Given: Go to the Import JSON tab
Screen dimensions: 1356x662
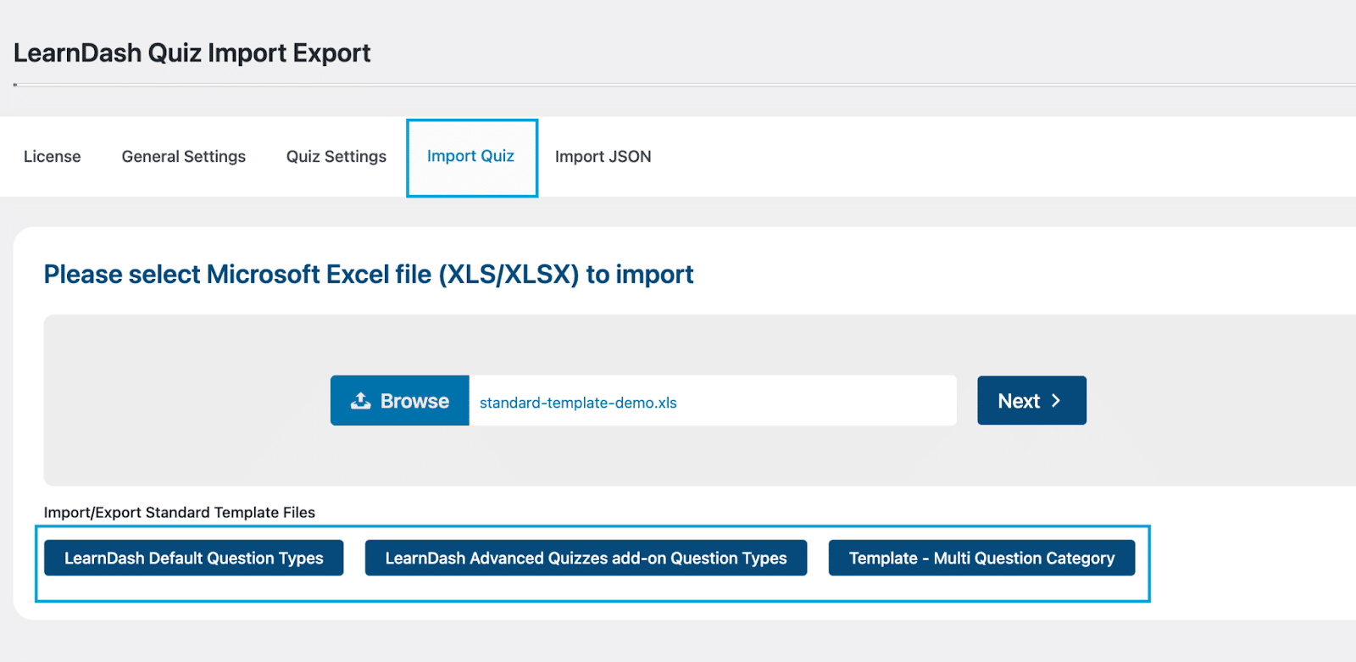Looking at the screenshot, I should (x=603, y=157).
